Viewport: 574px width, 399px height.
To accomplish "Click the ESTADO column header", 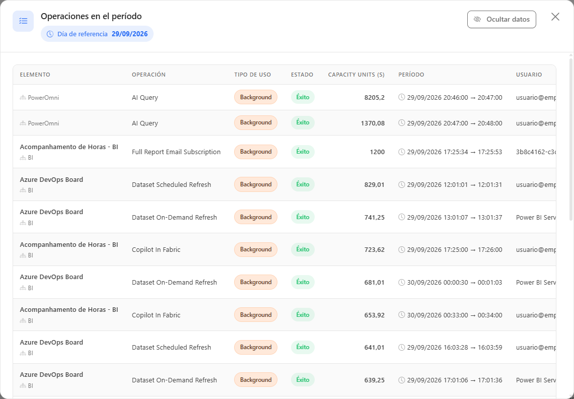I will coord(302,75).
